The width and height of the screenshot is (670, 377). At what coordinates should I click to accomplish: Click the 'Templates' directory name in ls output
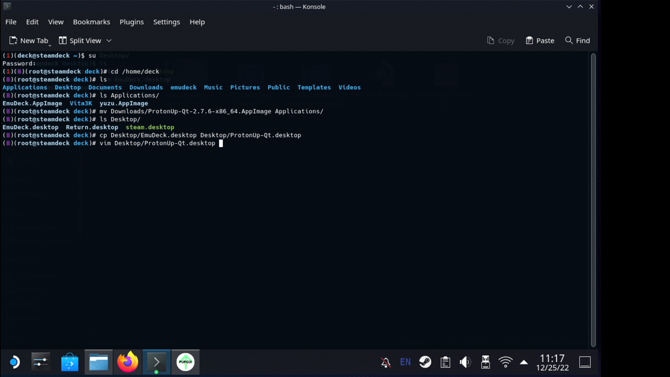[314, 87]
